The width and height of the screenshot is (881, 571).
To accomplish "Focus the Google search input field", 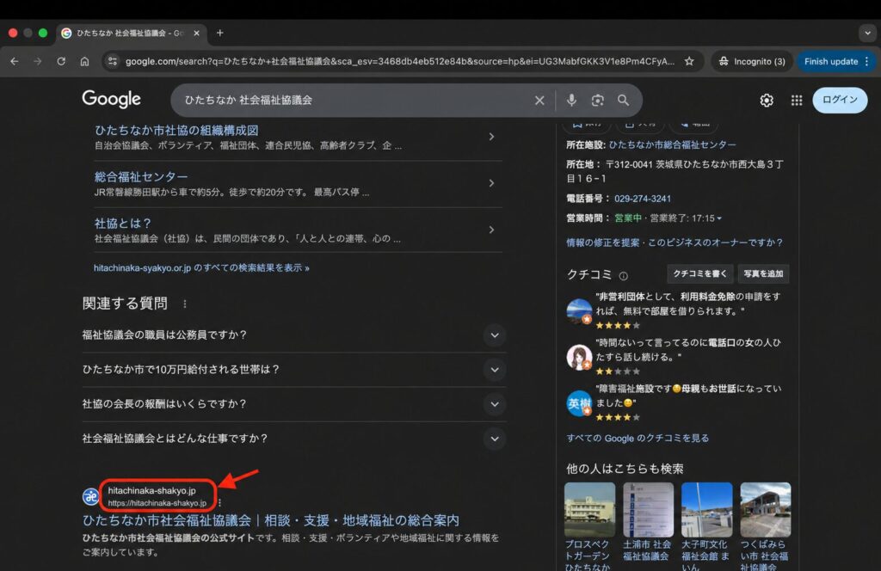I will [x=354, y=100].
